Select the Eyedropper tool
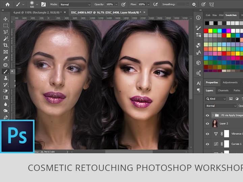 (x=6, y=58)
